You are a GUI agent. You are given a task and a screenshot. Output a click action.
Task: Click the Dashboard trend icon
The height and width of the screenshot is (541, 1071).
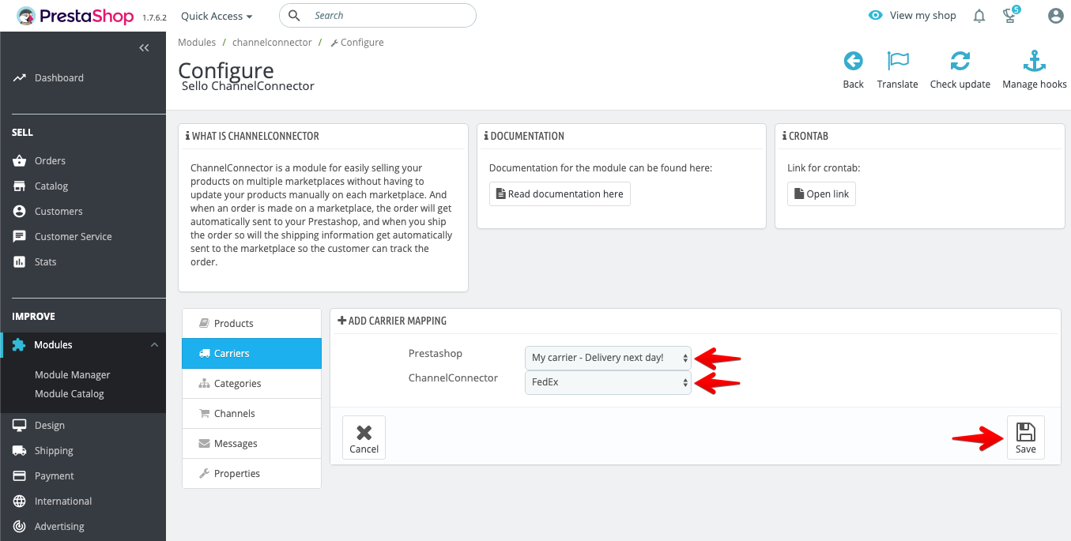[x=19, y=77]
